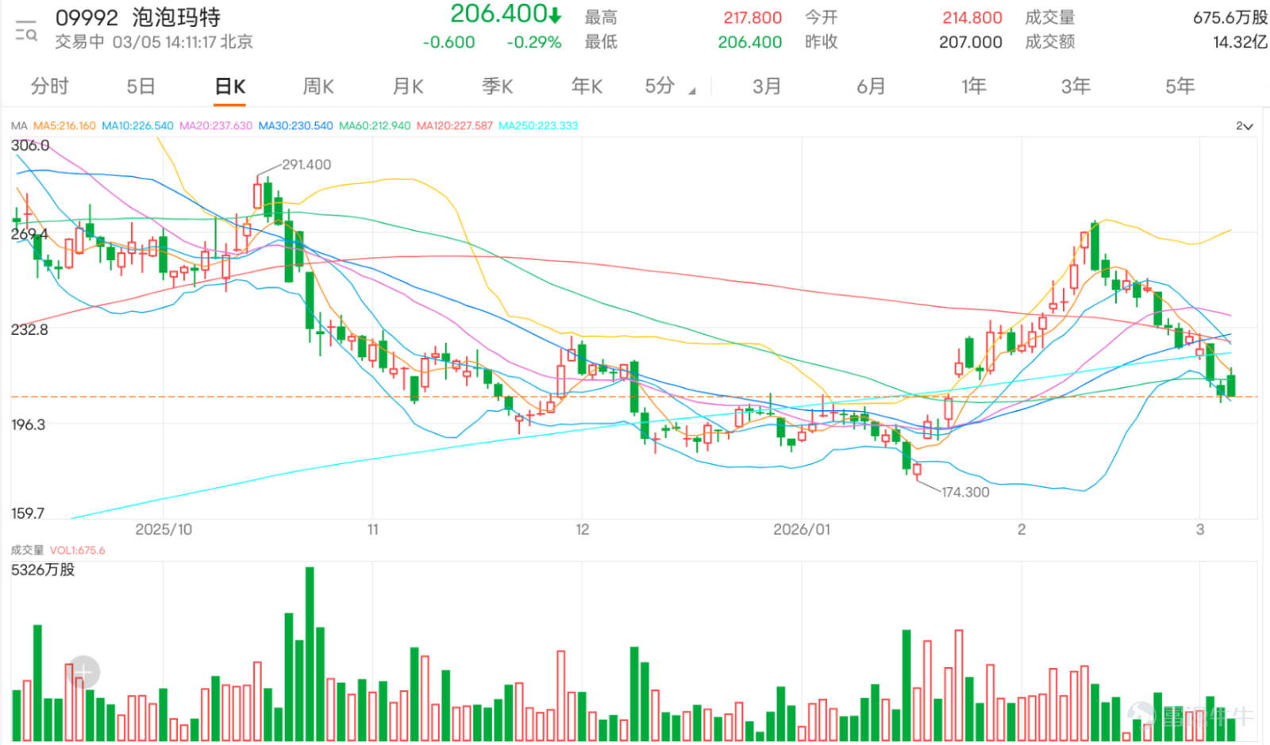Viewport: 1270px width, 745px height.
Task: Click the MA60:212.940 indicator label
Action: (375, 125)
